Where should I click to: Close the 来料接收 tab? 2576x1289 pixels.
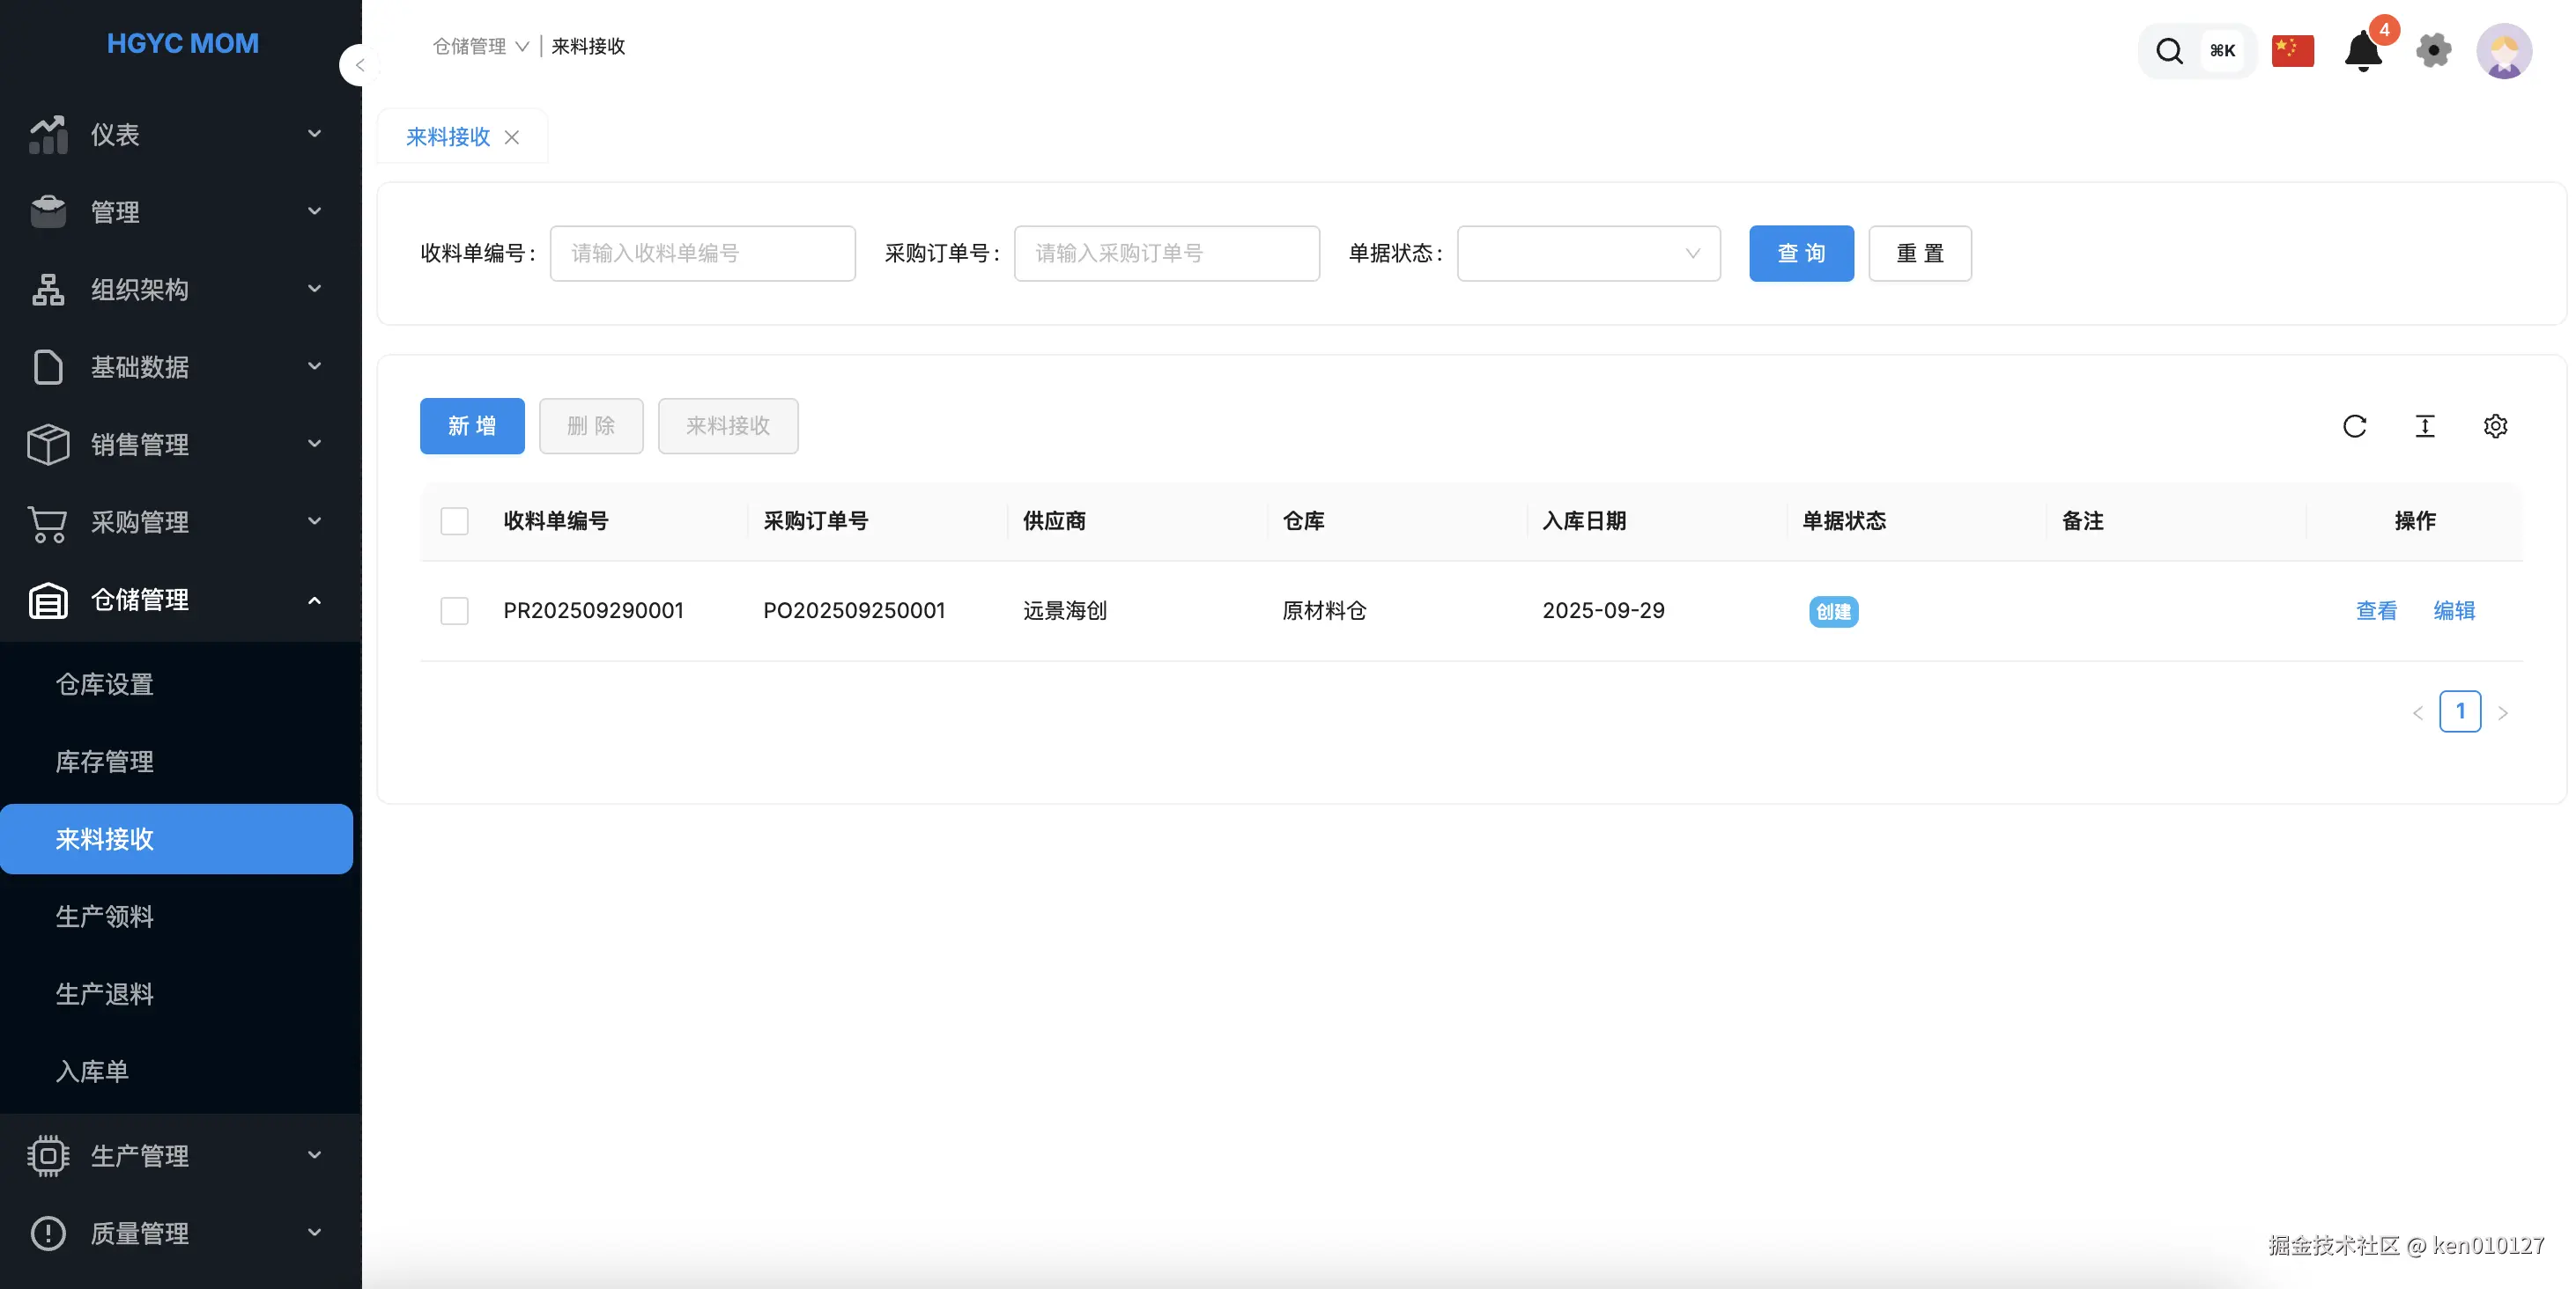tap(512, 138)
